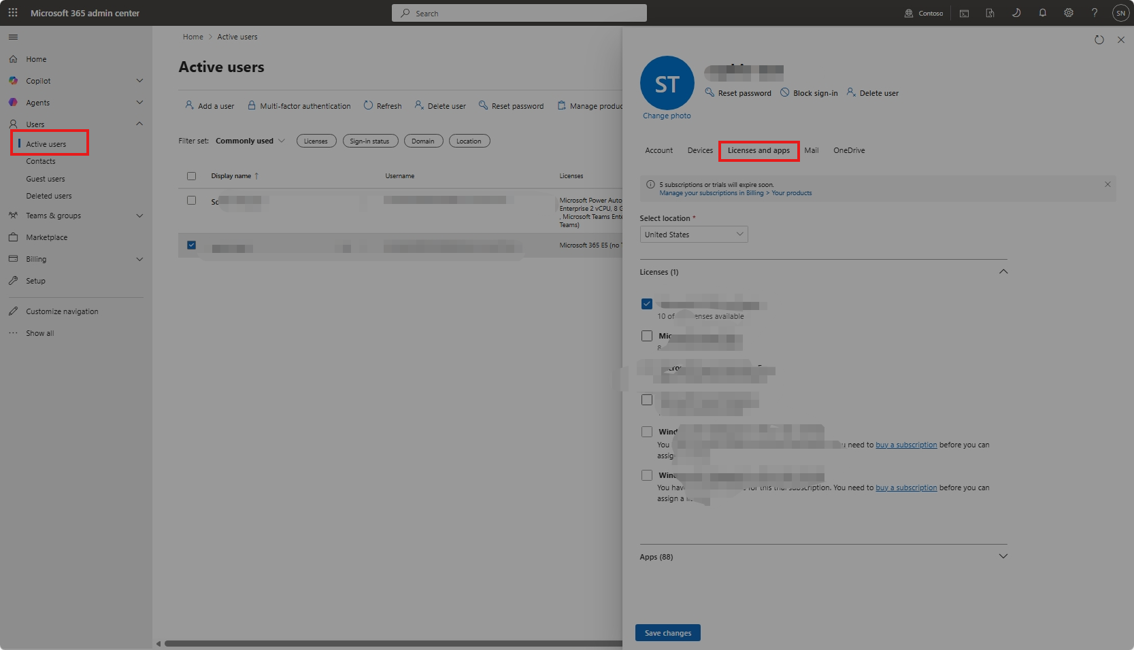Viewport: 1134px width, 650px height.
Task: Open the help question mark
Action: click(1095, 13)
